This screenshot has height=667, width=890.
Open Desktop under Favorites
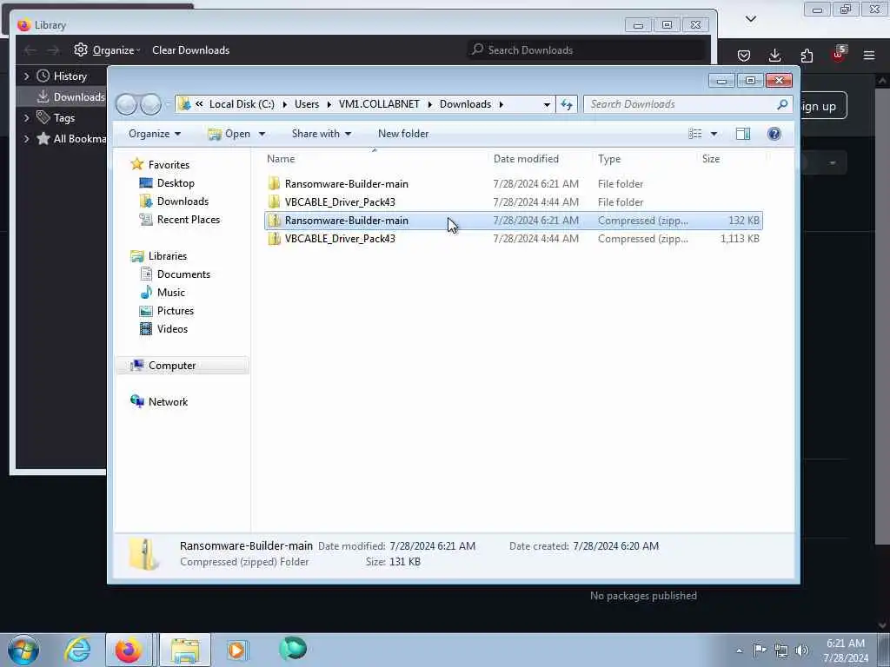pyautogui.click(x=176, y=183)
